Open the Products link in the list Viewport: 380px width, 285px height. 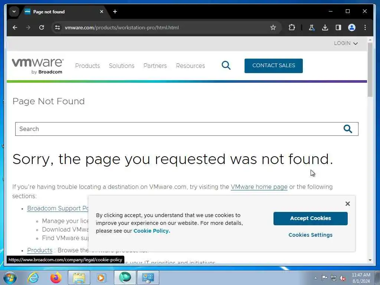[40, 250]
